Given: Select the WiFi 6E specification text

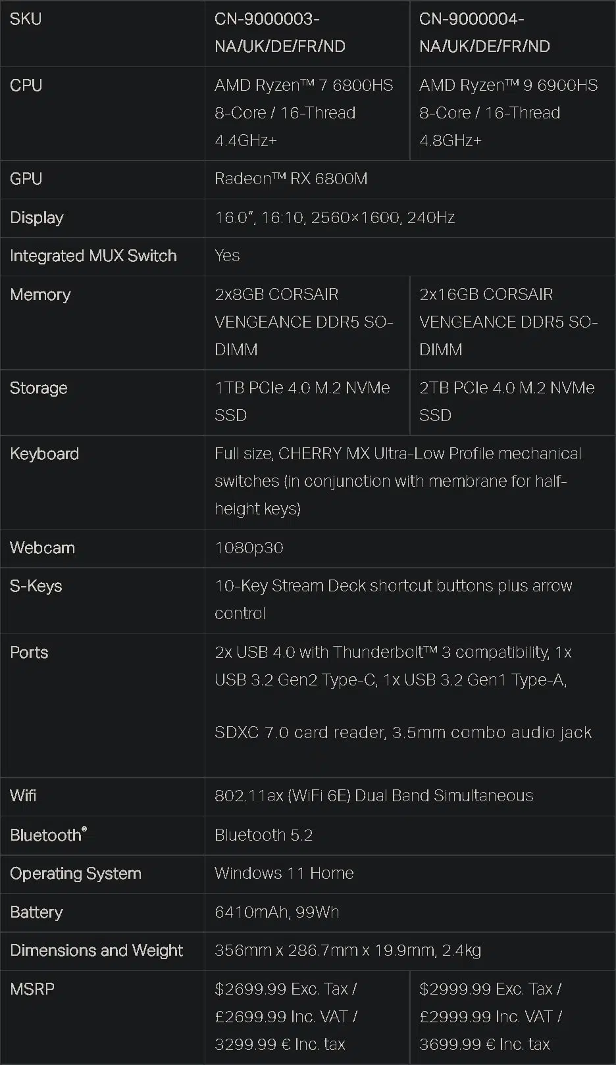Looking at the screenshot, I should point(374,796).
